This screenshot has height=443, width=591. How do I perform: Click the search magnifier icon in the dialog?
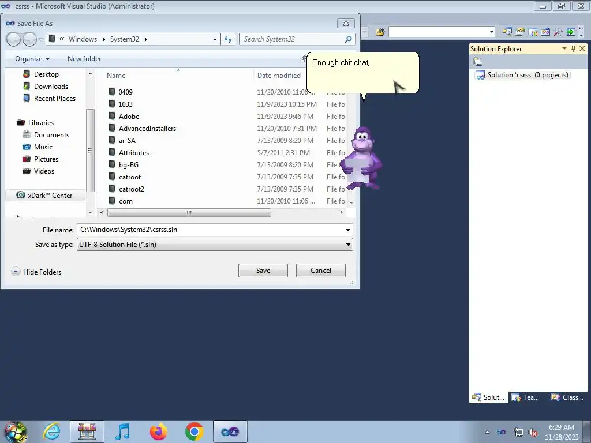(348, 39)
